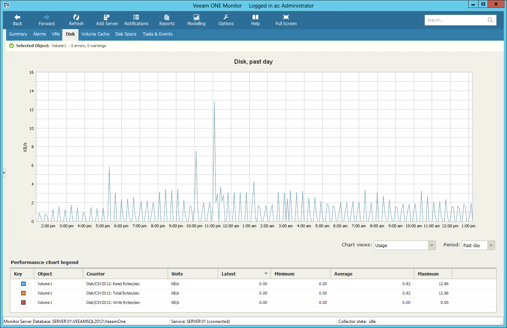The width and height of the screenshot is (507, 328).
Task: Click Read Bytes/sec maximum value 12.86
Action: coord(444,284)
